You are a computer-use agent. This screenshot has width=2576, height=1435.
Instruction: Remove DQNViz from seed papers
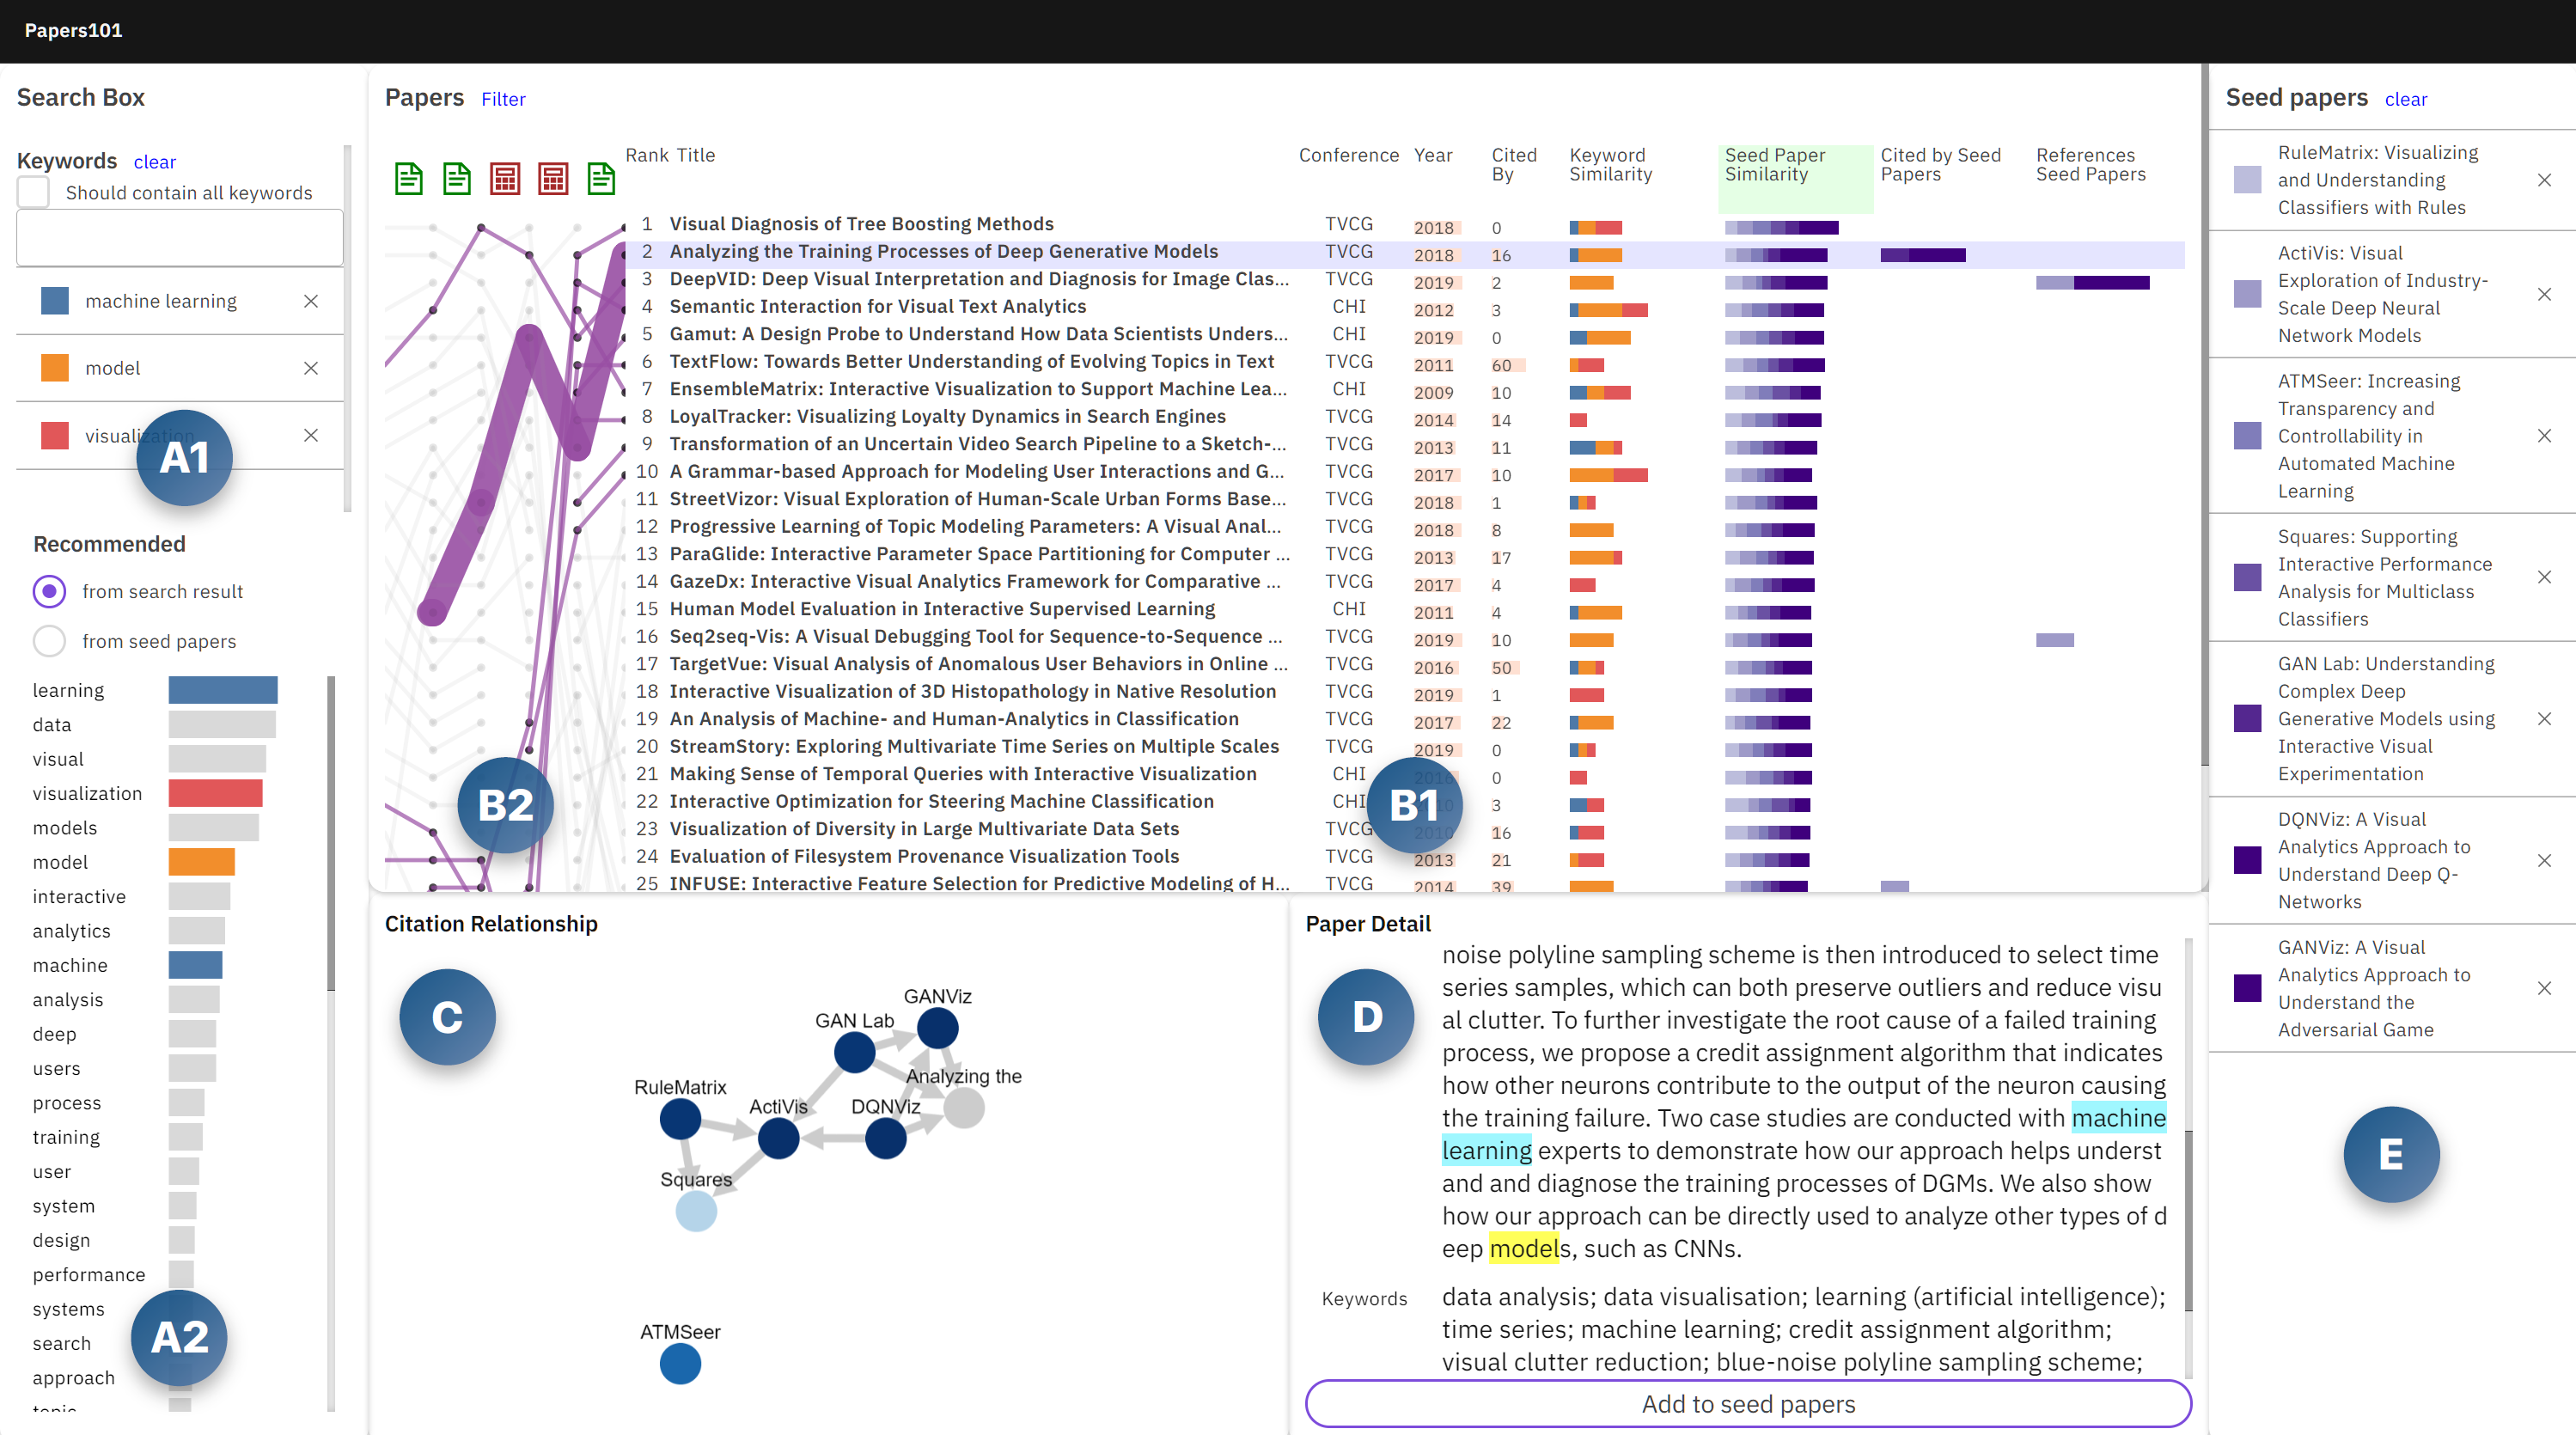tap(2545, 860)
